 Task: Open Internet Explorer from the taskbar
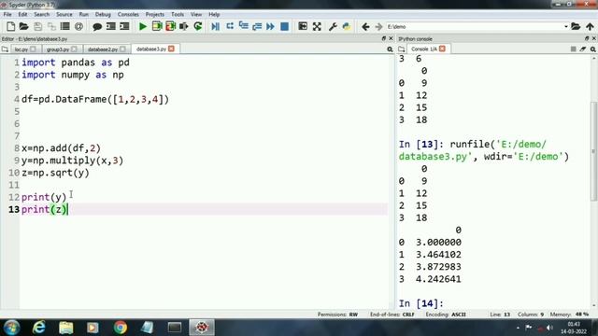point(39,328)
